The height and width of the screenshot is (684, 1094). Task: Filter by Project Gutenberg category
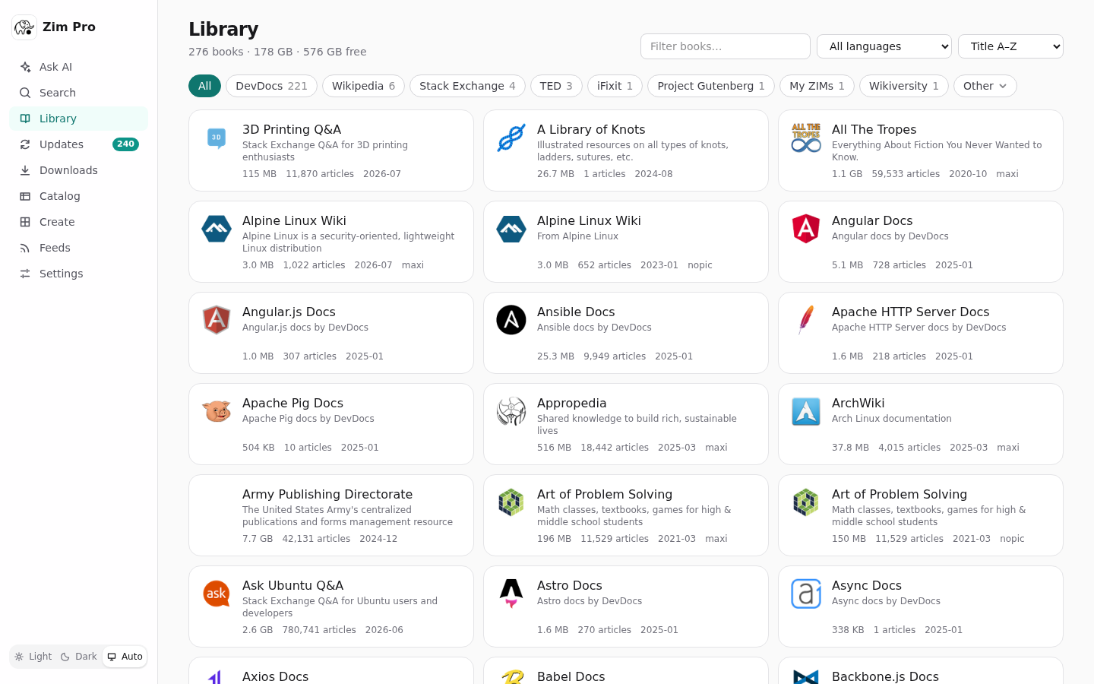click(711, 86)
